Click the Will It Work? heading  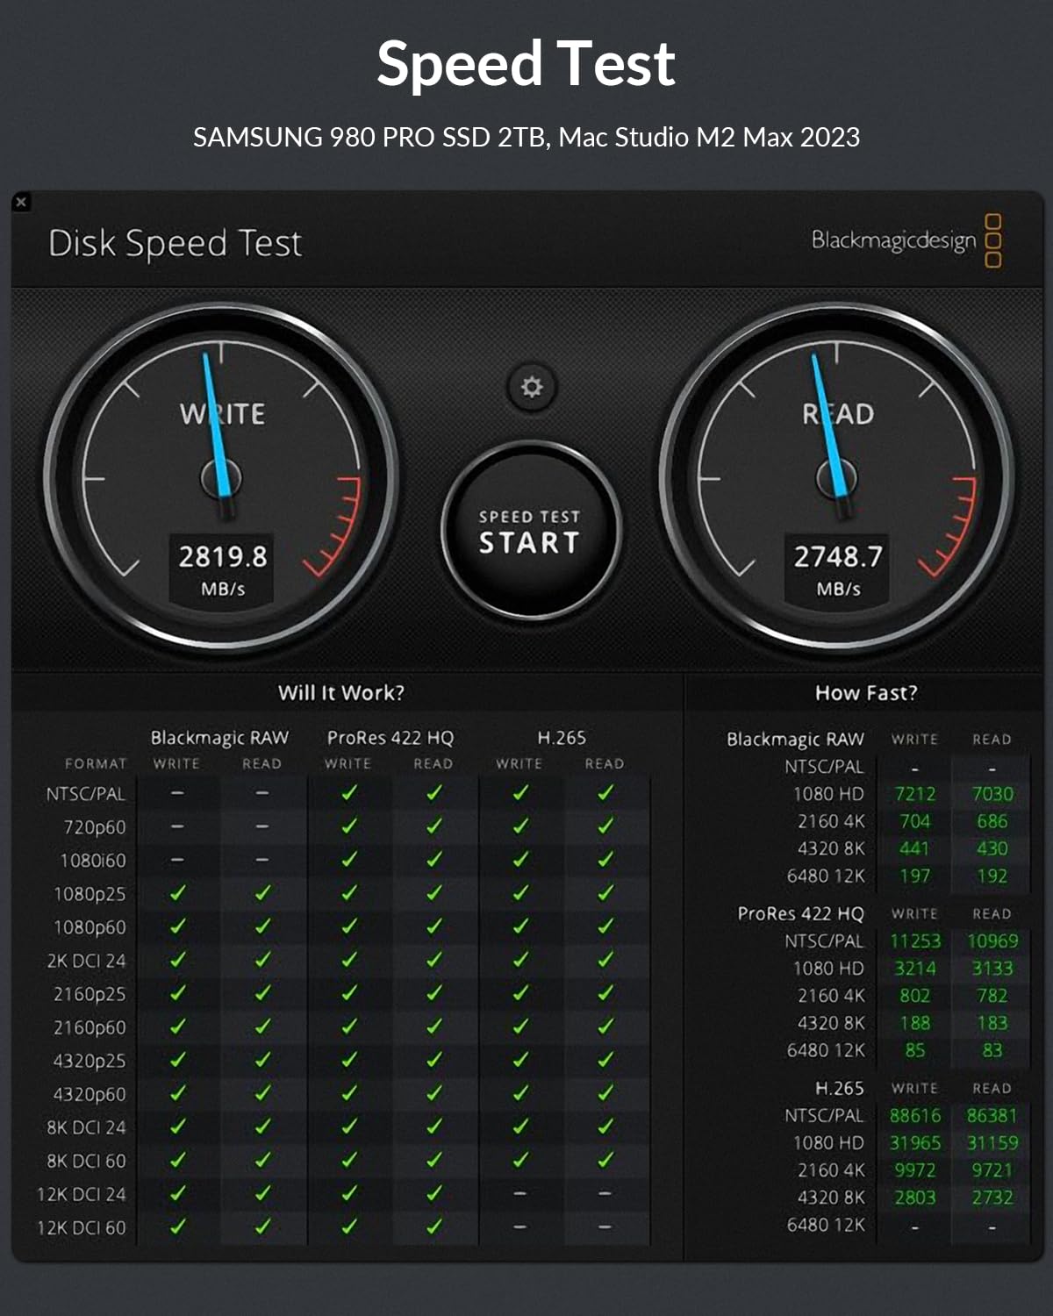coord(341,692)
